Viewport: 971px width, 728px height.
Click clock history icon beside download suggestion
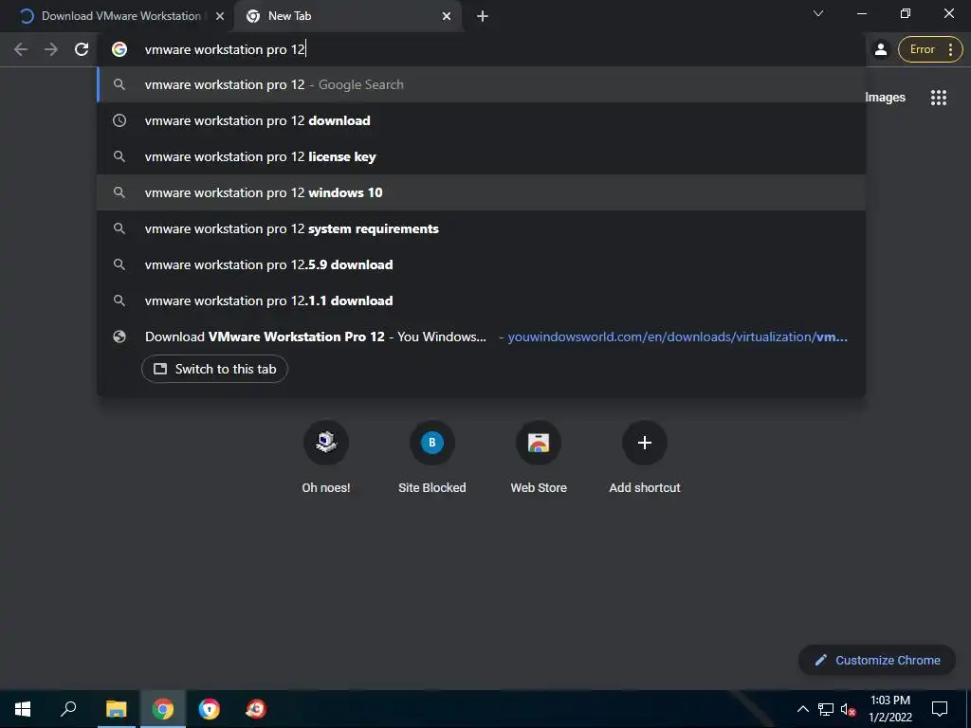[x=119, y=120]
